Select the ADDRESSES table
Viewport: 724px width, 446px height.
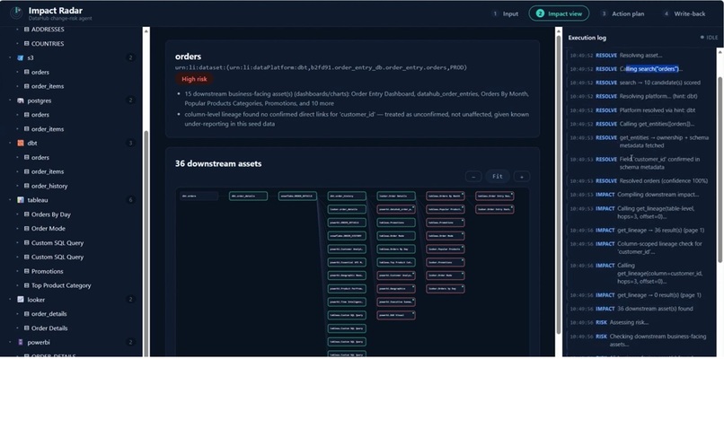pyautogui.click(x=48, y=30)
